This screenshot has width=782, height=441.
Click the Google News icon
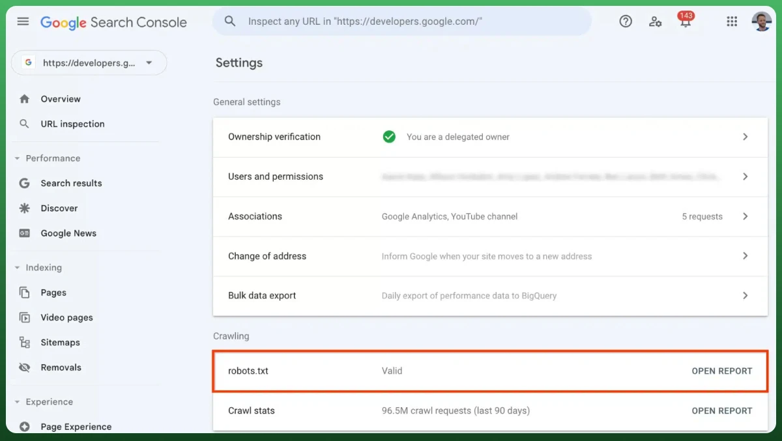click(x=25, y=233)
